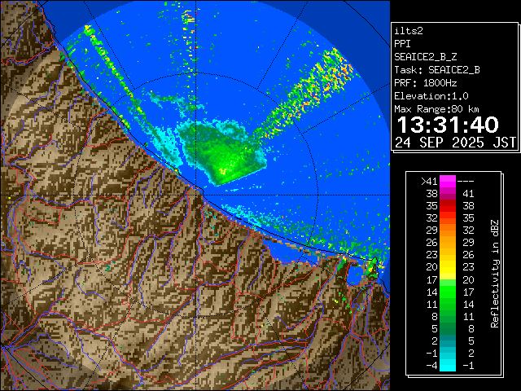Select the 24 SEP 2025 JST date text
Viewport: 521px width, 391px height.
[x=455, y=142]
